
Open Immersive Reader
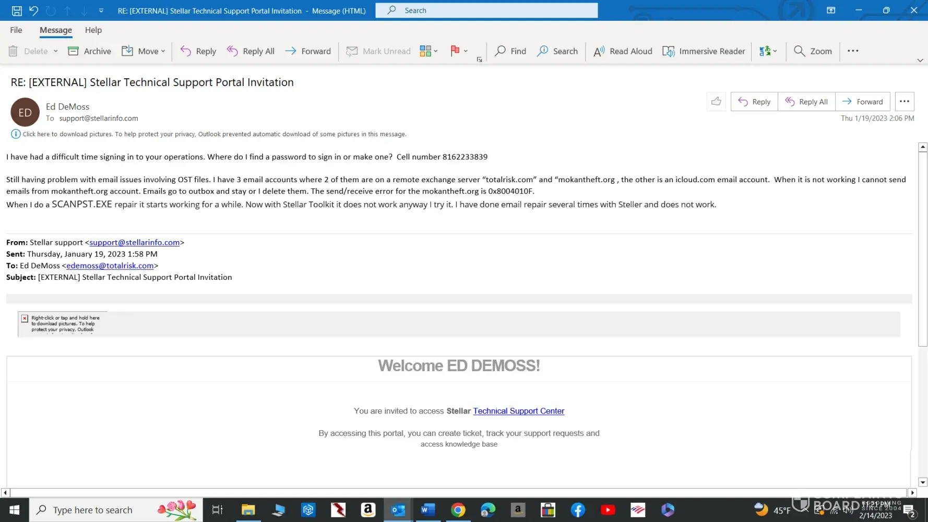click(704, 51)
